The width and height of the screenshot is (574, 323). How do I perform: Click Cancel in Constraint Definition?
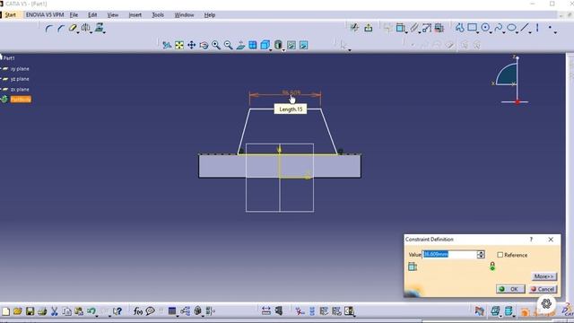[x=543, y=289]
